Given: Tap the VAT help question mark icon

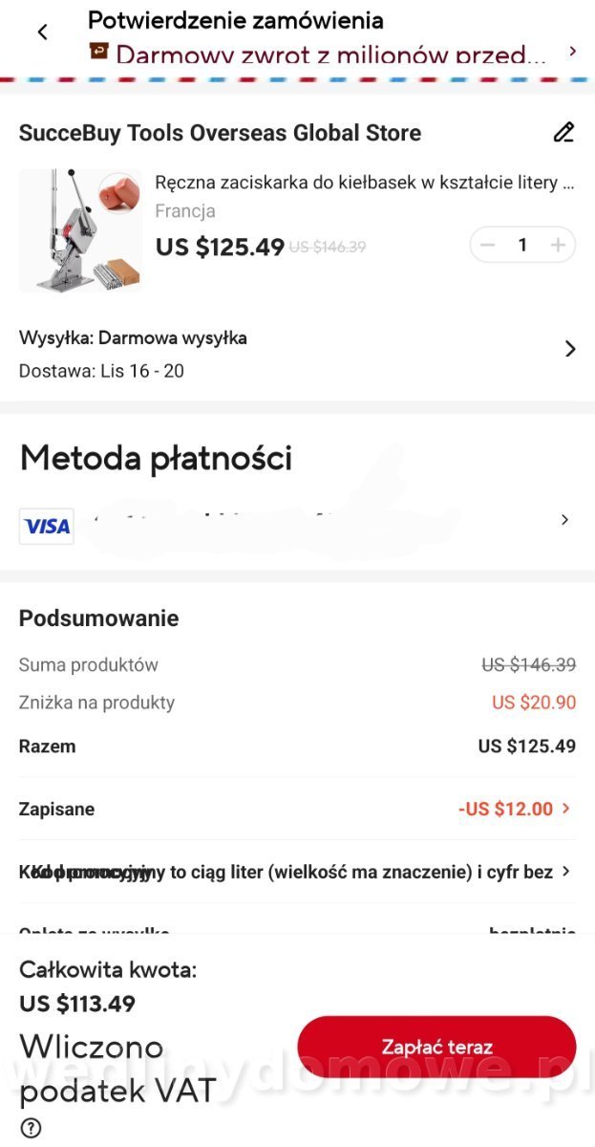Looking at the screenshot, I should point(31,1129).
